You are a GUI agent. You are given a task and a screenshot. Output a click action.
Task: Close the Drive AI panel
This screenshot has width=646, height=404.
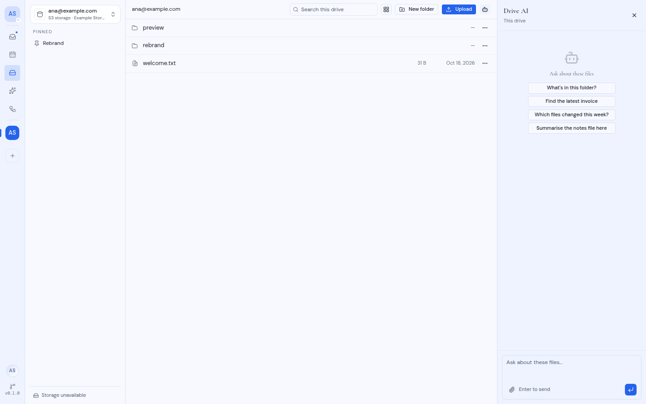tap(634, 15)
